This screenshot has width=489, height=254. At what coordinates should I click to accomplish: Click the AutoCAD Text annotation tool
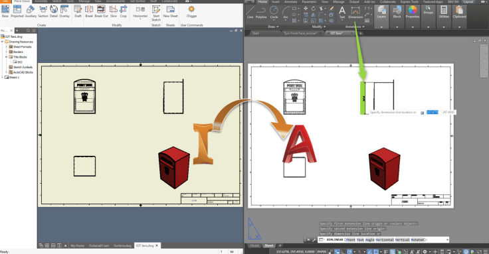click(342, 13)
